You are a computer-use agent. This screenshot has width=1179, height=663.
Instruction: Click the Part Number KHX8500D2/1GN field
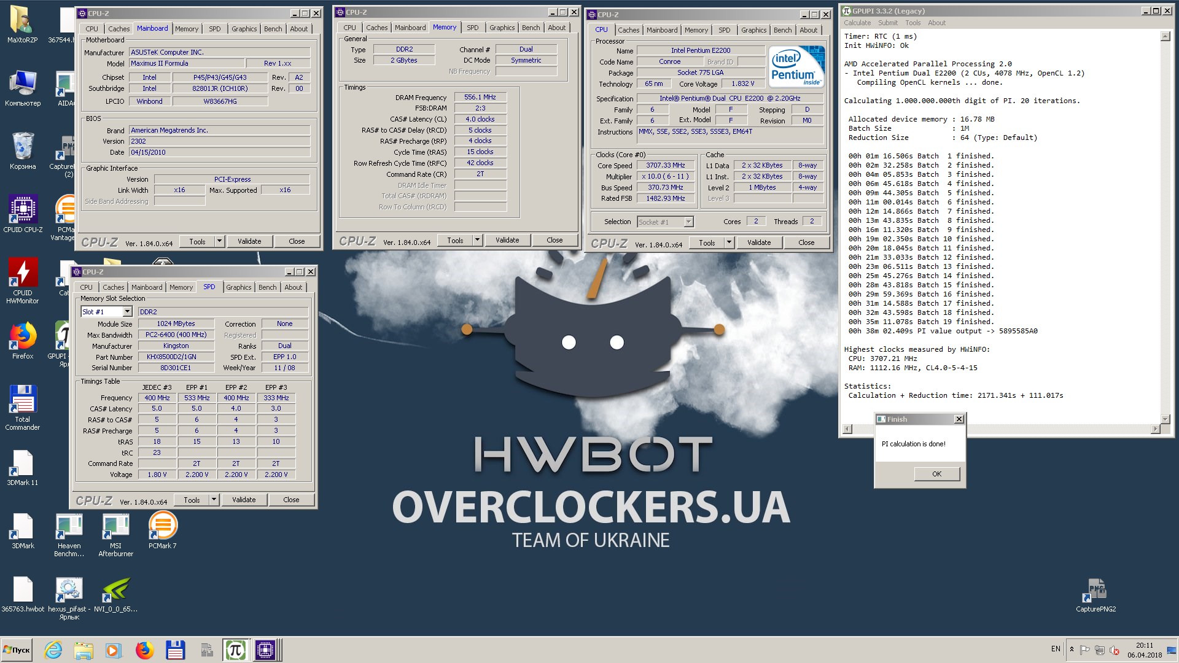[176, 357]
